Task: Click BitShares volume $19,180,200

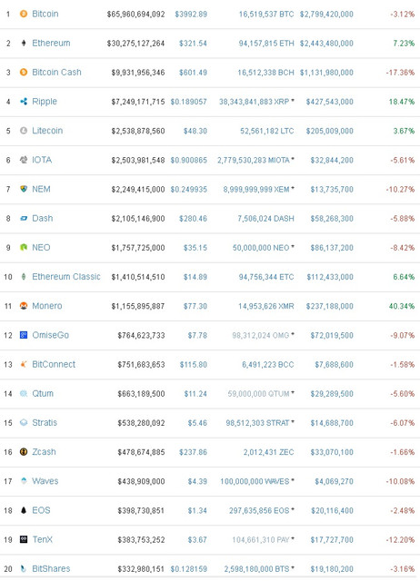Action: [332, 569]
